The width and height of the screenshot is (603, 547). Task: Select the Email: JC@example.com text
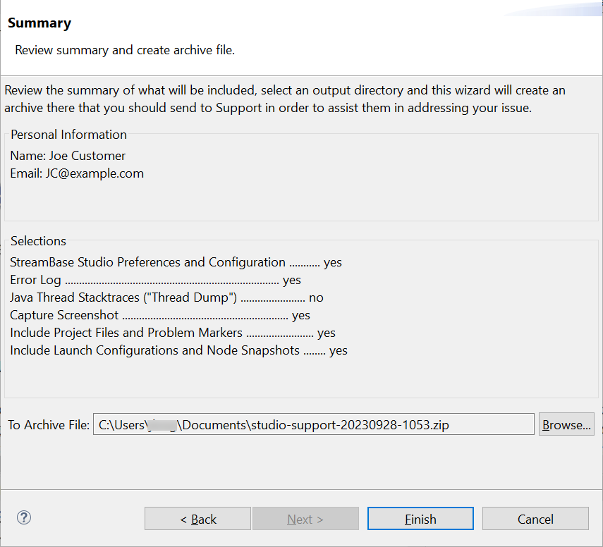(x=77, y=173)
